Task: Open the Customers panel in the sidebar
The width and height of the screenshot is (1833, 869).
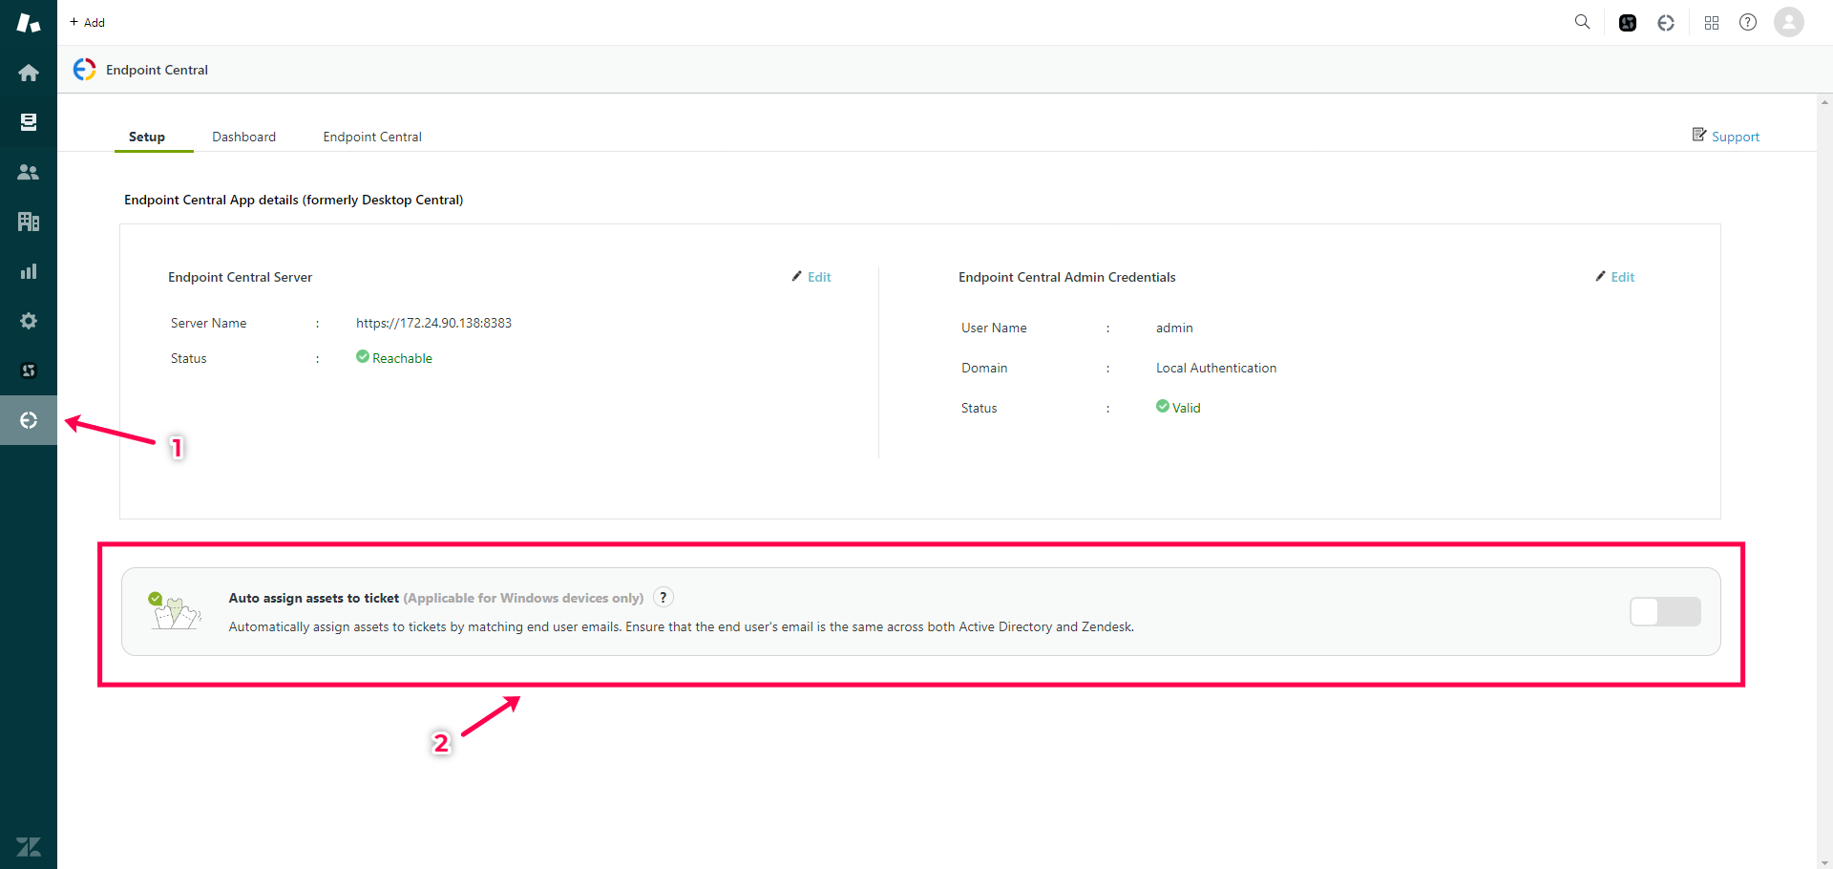Action: point(29,172)
